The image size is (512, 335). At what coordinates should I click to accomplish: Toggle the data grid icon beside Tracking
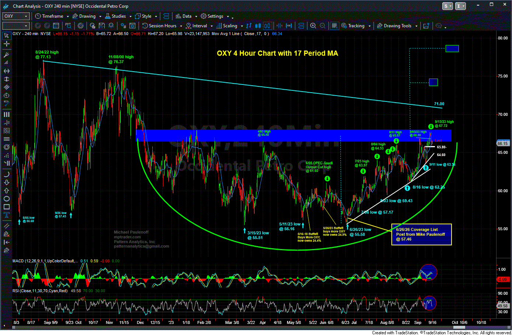334,26
